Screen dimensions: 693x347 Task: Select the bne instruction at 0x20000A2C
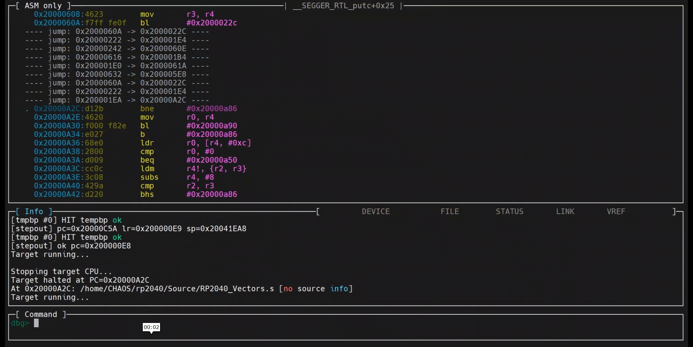(147, 109)
